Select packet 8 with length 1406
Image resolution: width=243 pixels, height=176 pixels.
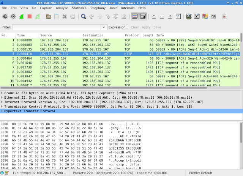120,72
